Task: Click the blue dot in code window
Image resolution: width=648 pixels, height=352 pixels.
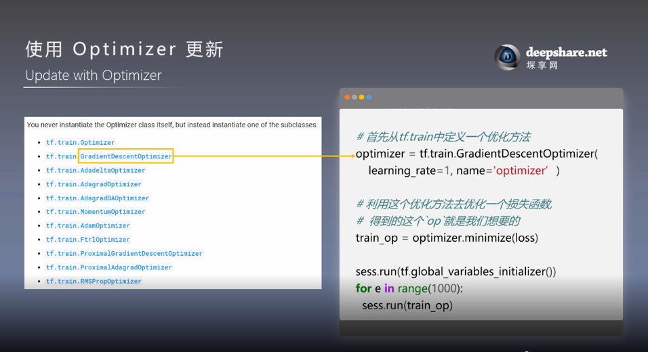Action: (369, 97)
